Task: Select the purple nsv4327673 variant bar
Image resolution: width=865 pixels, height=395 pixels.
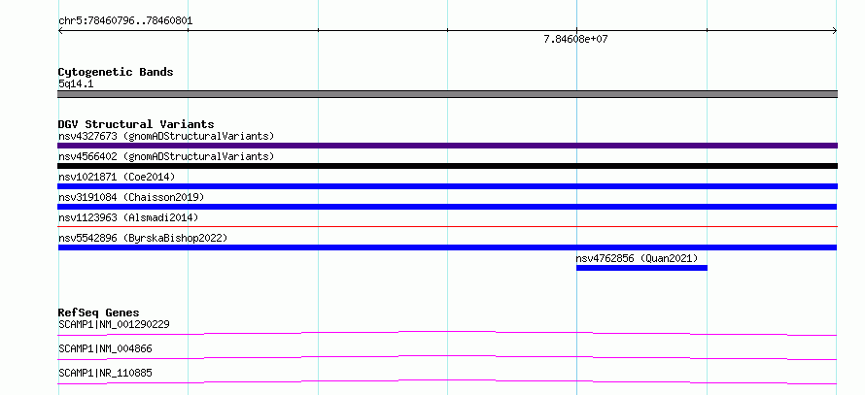Action: (447, 146)
